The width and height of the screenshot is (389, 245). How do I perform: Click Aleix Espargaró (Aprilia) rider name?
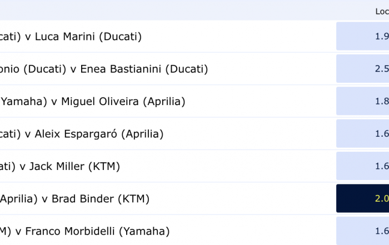tap(99, 133)
